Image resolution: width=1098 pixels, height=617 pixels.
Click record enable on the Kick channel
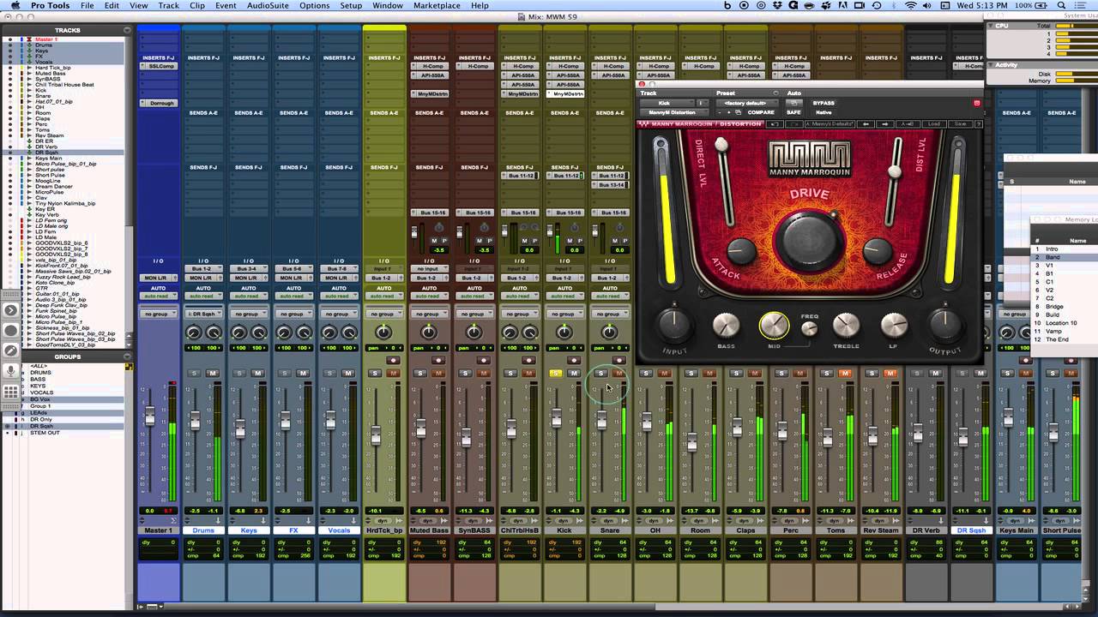point(574,360)
